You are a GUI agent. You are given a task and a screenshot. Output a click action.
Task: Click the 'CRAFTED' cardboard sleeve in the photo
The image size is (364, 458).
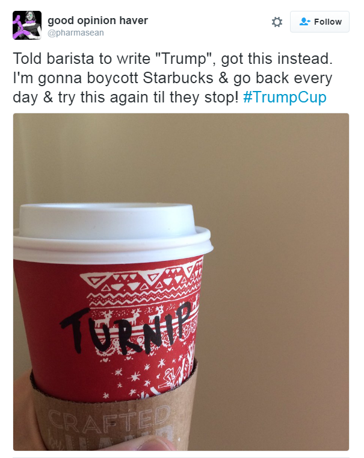109,419
